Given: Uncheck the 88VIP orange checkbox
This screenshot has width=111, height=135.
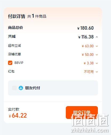Looking at the screenshot, I should click(x=10, y=63).
